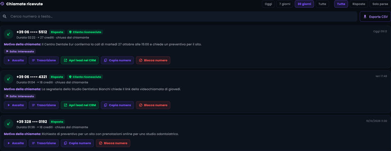391x151 pixels.
Task: Click Copia numero for call 4321
Action: 117,105
